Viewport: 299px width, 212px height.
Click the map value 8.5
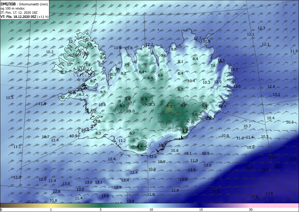pos(103,92)
